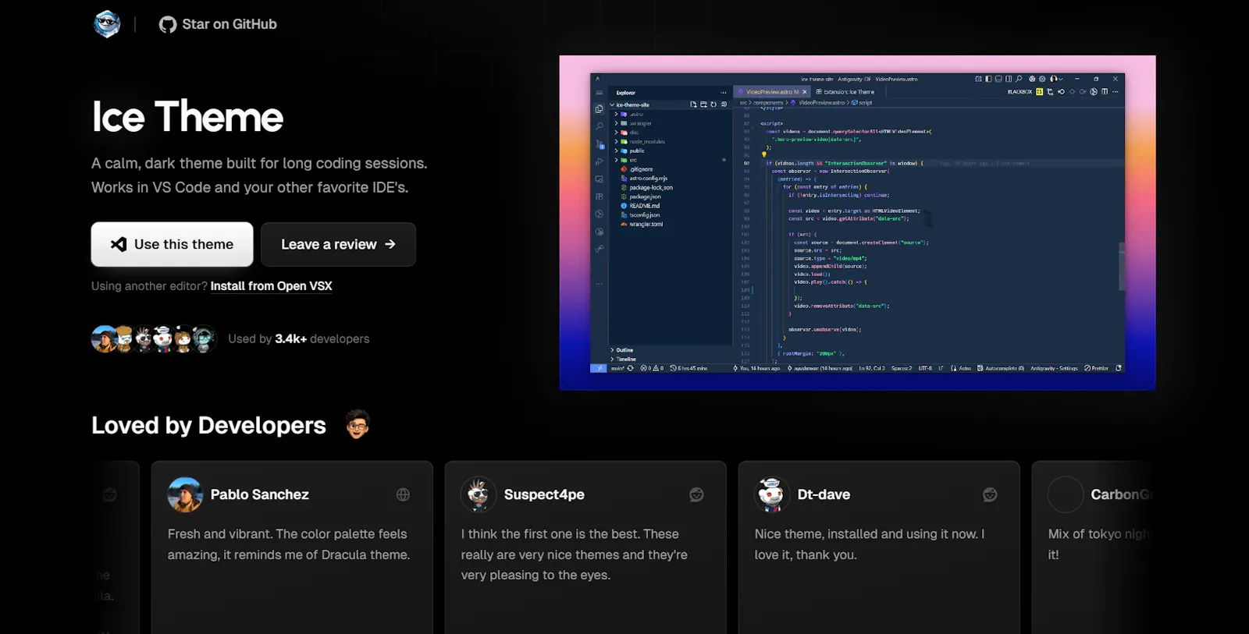Click the gear settings icon in preview title bar
The width and height of the screenshot is (1249, 634).
(1042, 79)
